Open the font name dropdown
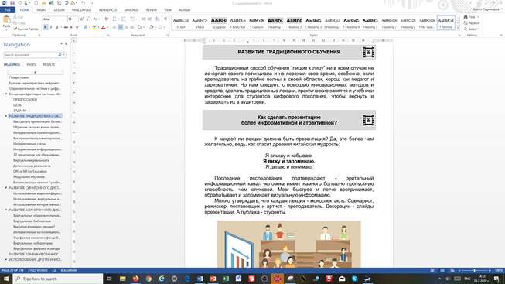 pos(66,19)
